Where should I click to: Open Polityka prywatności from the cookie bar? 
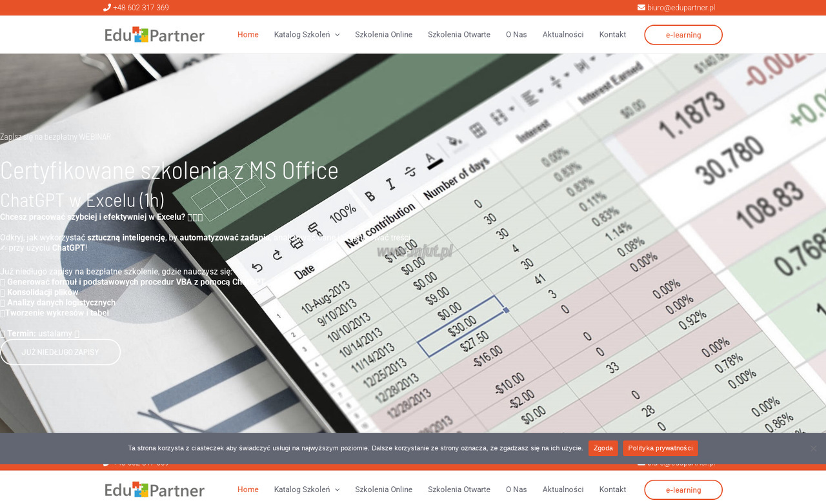tap(660, 448)
